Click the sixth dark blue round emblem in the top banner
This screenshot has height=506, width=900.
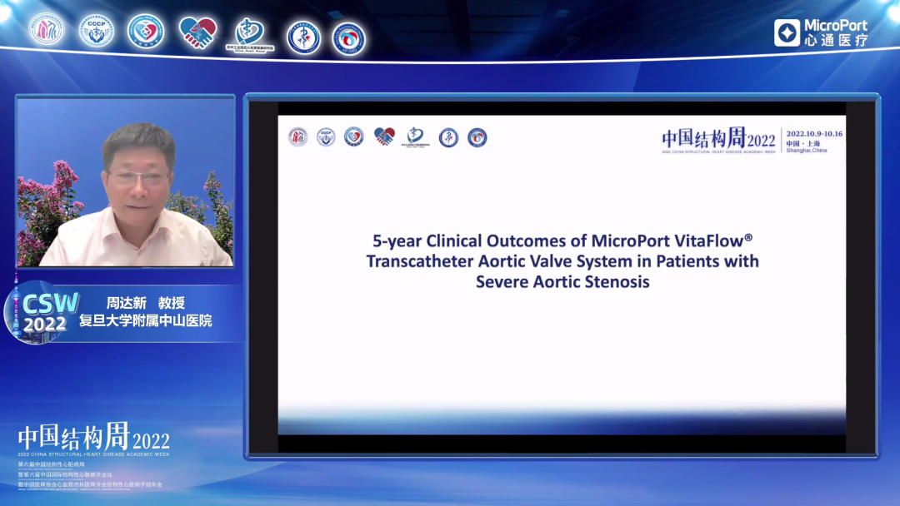pyautogui.click(x=303, y=37)
